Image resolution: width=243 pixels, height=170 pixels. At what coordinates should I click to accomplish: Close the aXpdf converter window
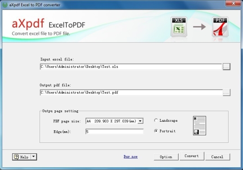233,3
